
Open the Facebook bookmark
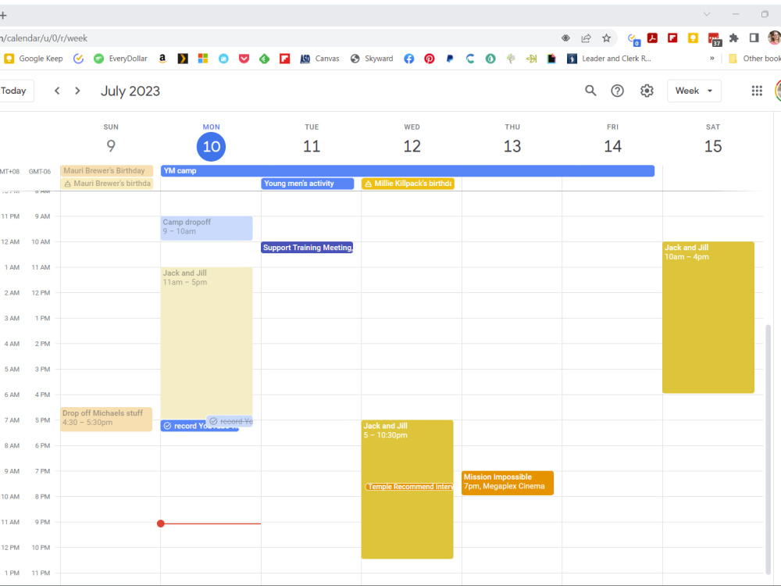click(409, 59)
